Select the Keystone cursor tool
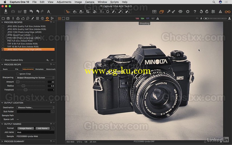 pyautogui.click(x=101, y=12)
